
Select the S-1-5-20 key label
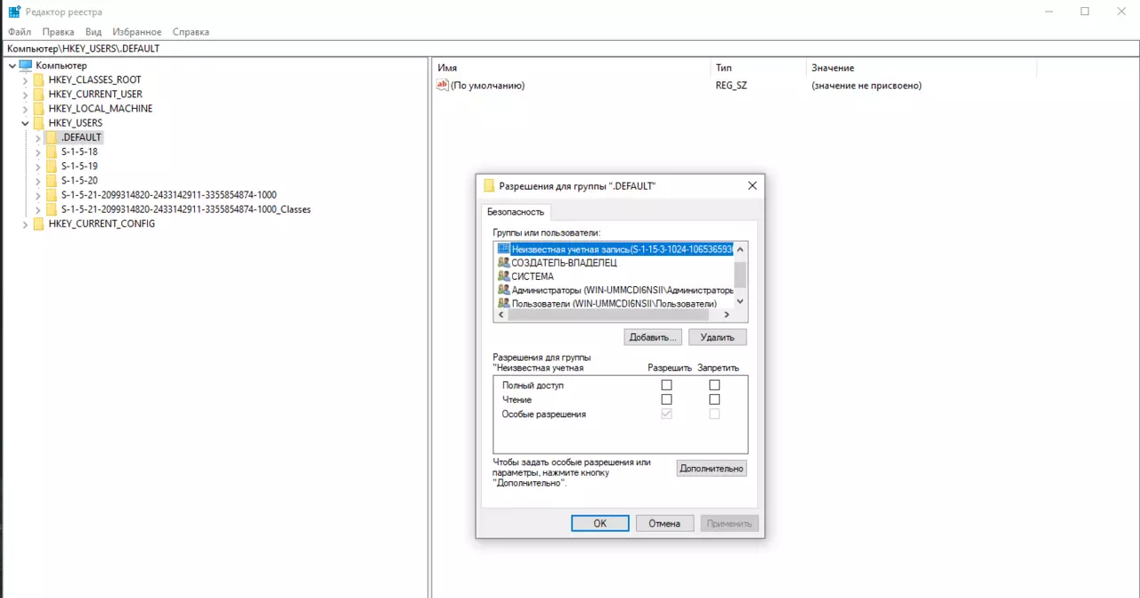[x=79, y=180]
